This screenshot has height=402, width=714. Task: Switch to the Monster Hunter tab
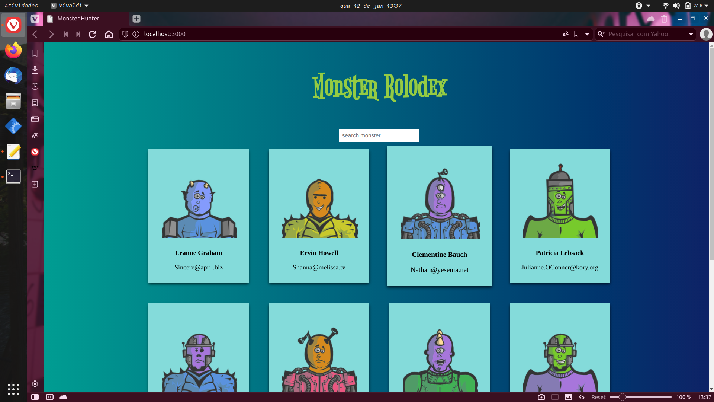tap(78, 18)
